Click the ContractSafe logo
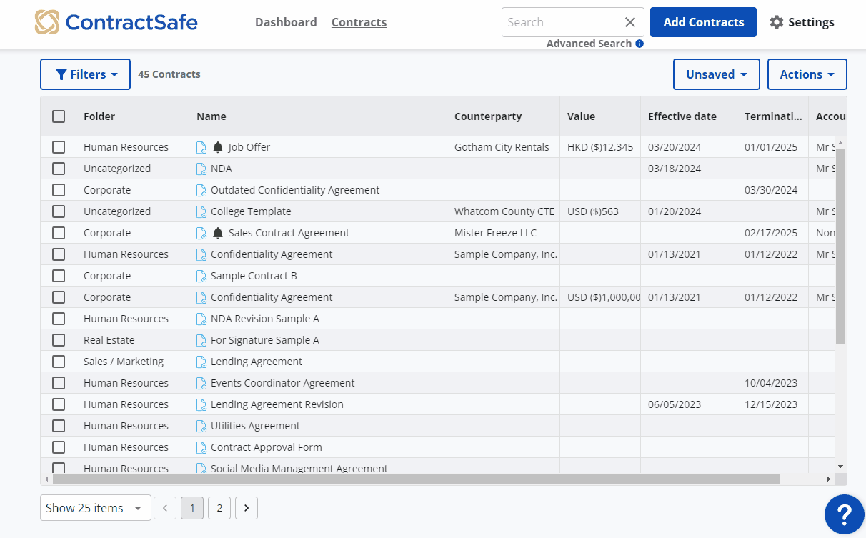 pos(116,22)
